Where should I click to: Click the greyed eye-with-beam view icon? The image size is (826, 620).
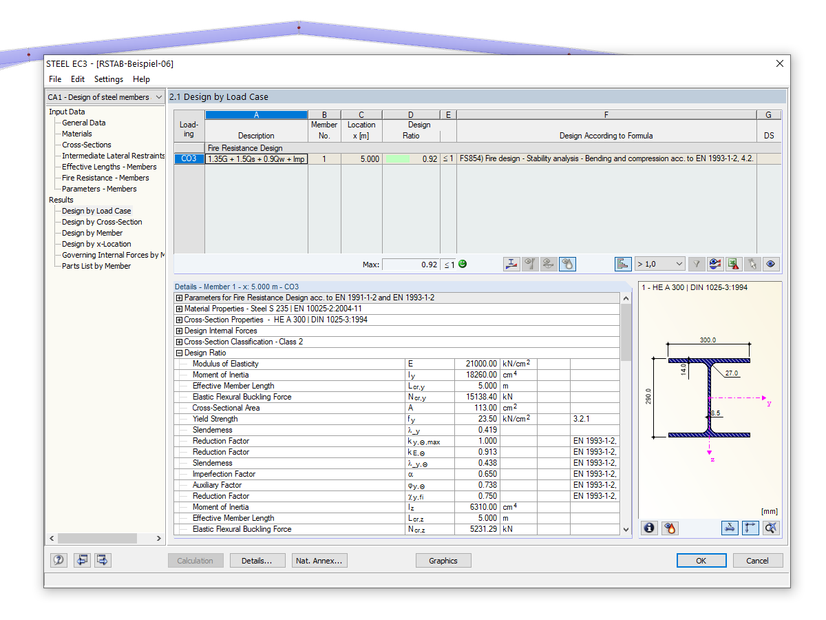(x=549, y=264)
